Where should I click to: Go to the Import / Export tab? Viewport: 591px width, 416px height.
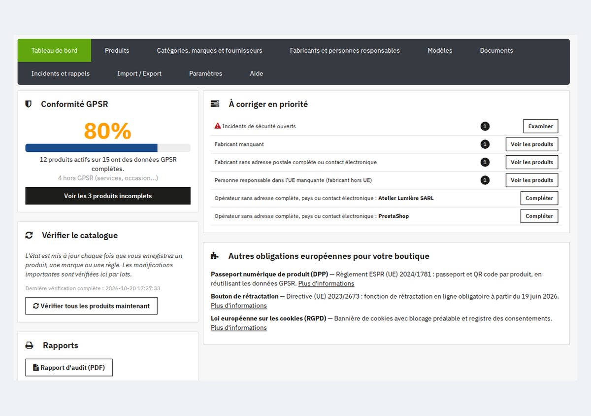tap(139, 73)
